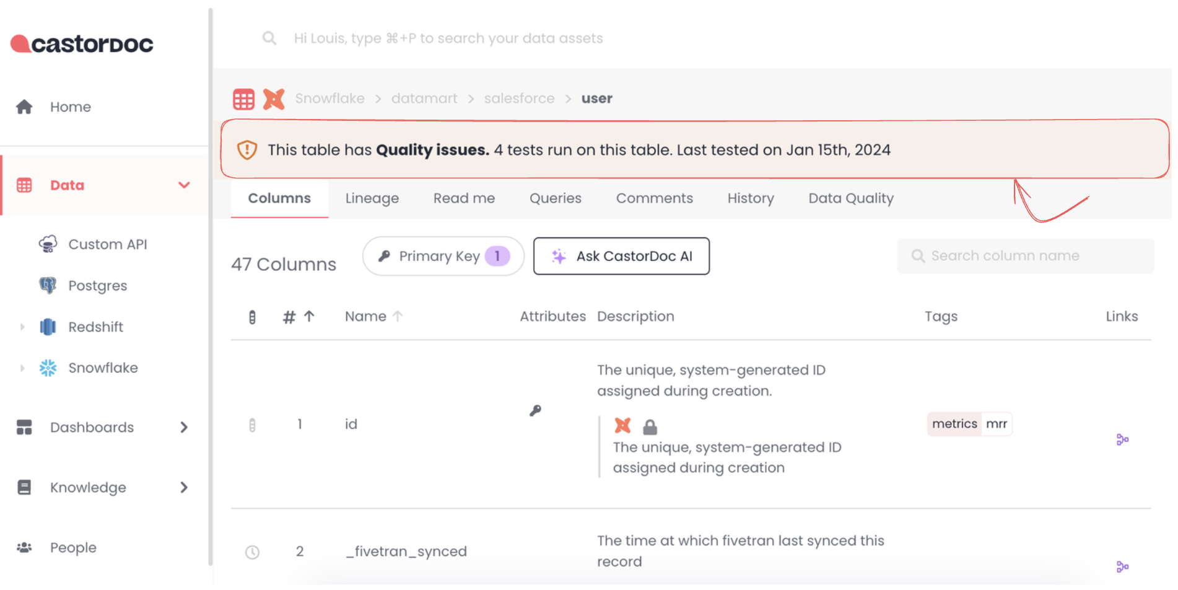Switch to the Lineage tab
1178x590 pixels.
(x=372, y=198)
